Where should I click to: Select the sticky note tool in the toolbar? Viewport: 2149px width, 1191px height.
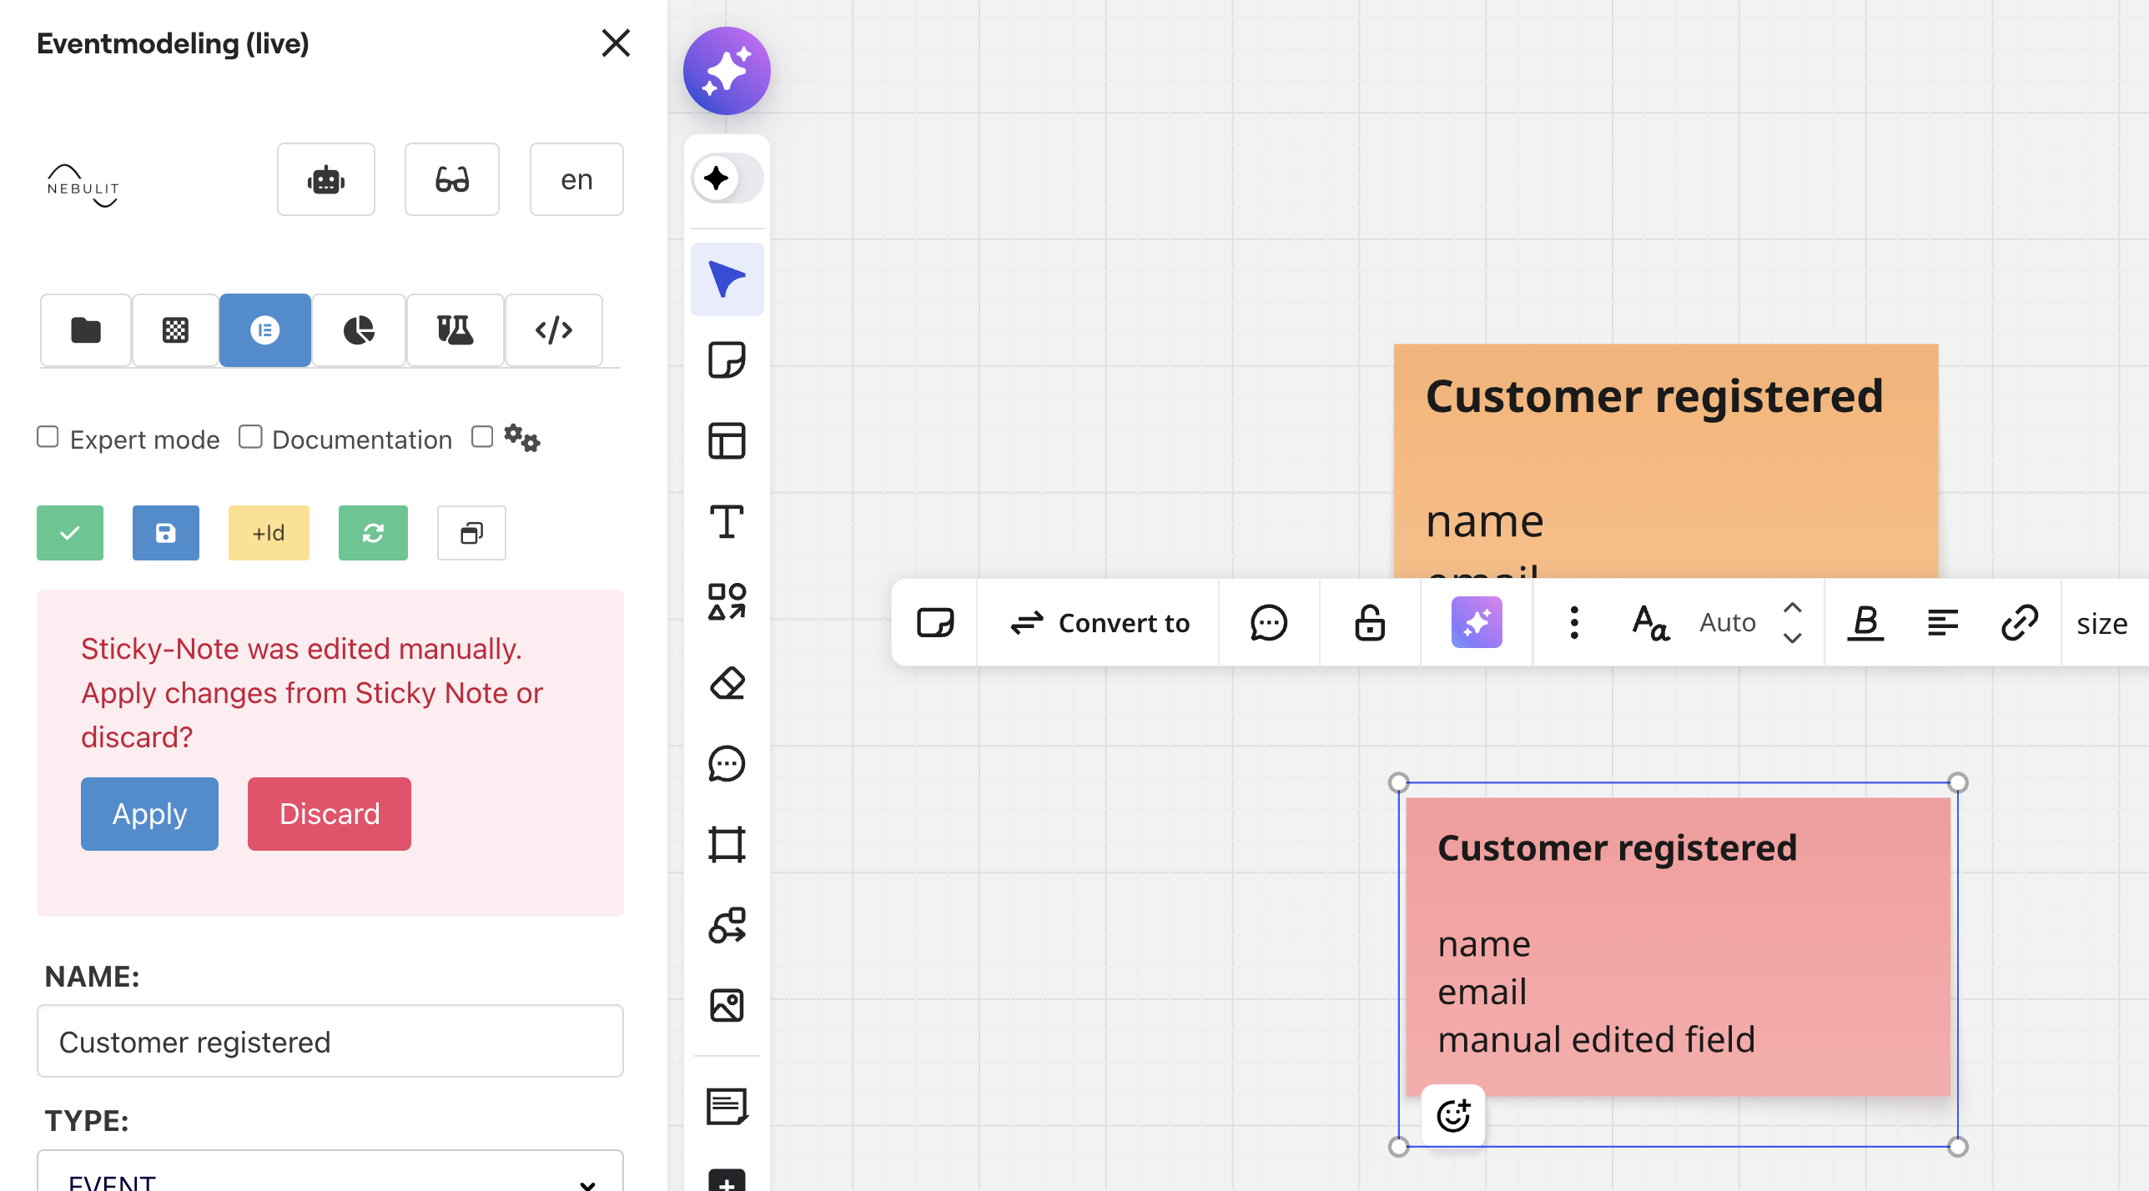tap(726, 360)
